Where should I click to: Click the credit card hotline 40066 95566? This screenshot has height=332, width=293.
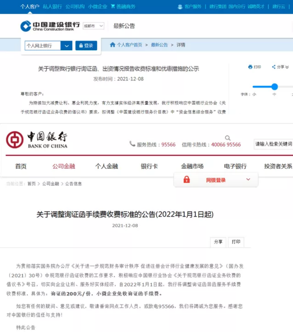[226, 144]
